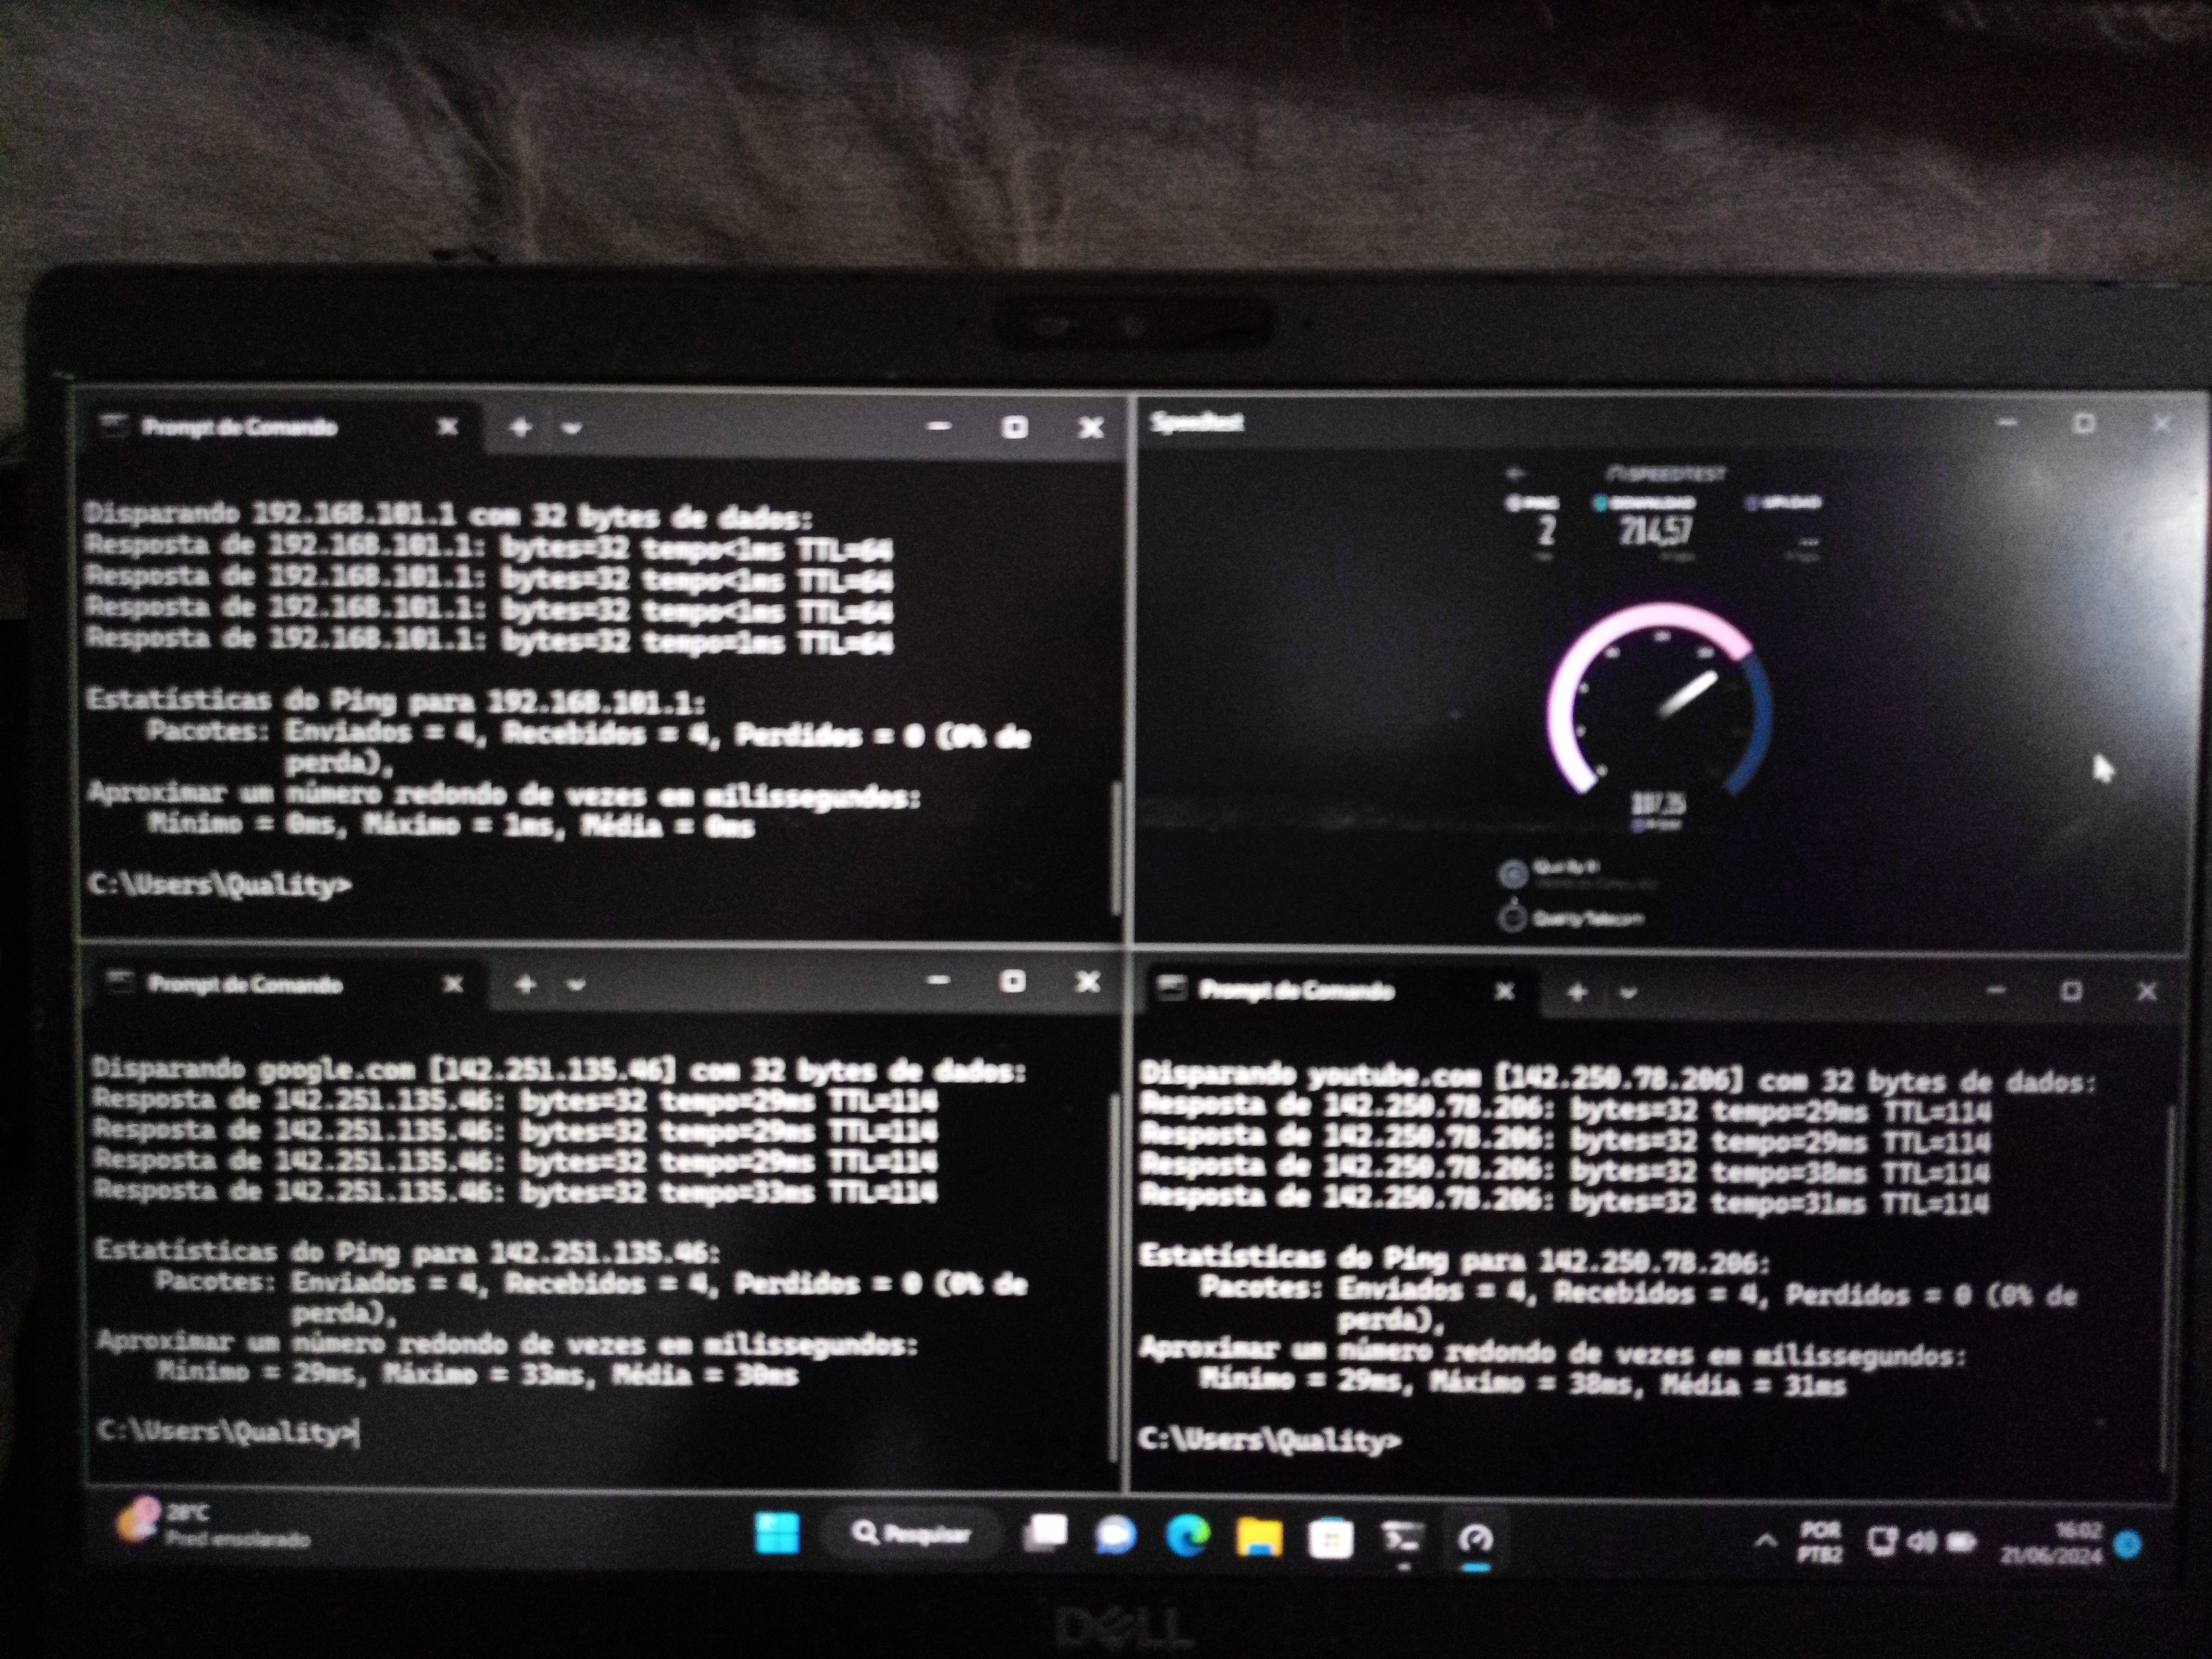Open Microsoft Edge from the taskbar
Screen dimensions: 2212x1659
(1187, 1535)
